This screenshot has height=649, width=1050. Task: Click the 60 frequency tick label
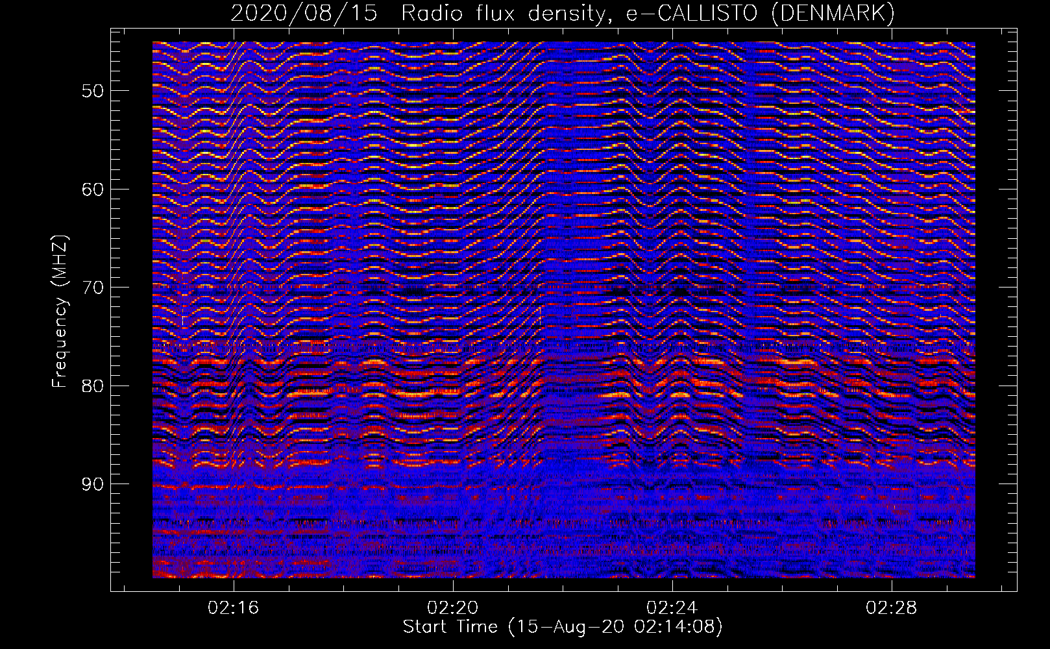tap(92, 190)
